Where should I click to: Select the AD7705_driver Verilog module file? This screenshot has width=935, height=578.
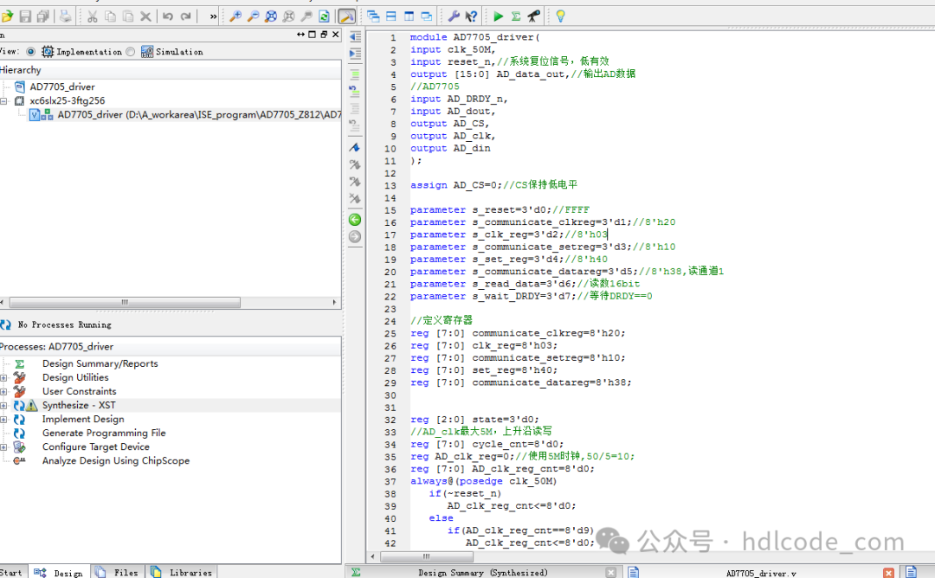point(199,114)
